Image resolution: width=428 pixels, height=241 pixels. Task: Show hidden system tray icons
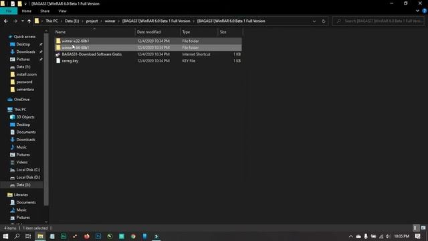point(350,236)
